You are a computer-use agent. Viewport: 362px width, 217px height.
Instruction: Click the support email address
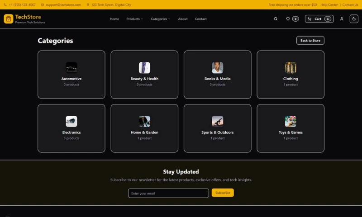pyautogui.click(x=63, y=5)
